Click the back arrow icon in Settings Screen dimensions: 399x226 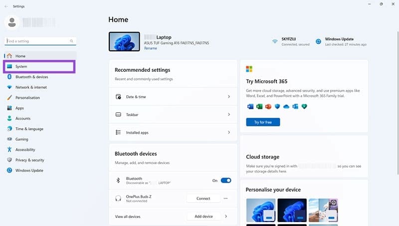click(6, 6)
